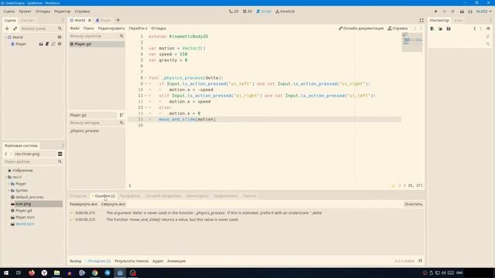495x278 pixels.
Task: Go back in the file system path history
Action: (x=6, y=154)
